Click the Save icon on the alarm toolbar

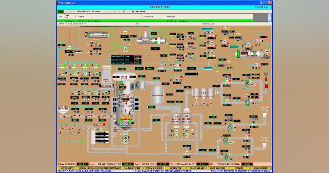click(x=124, y=12)
